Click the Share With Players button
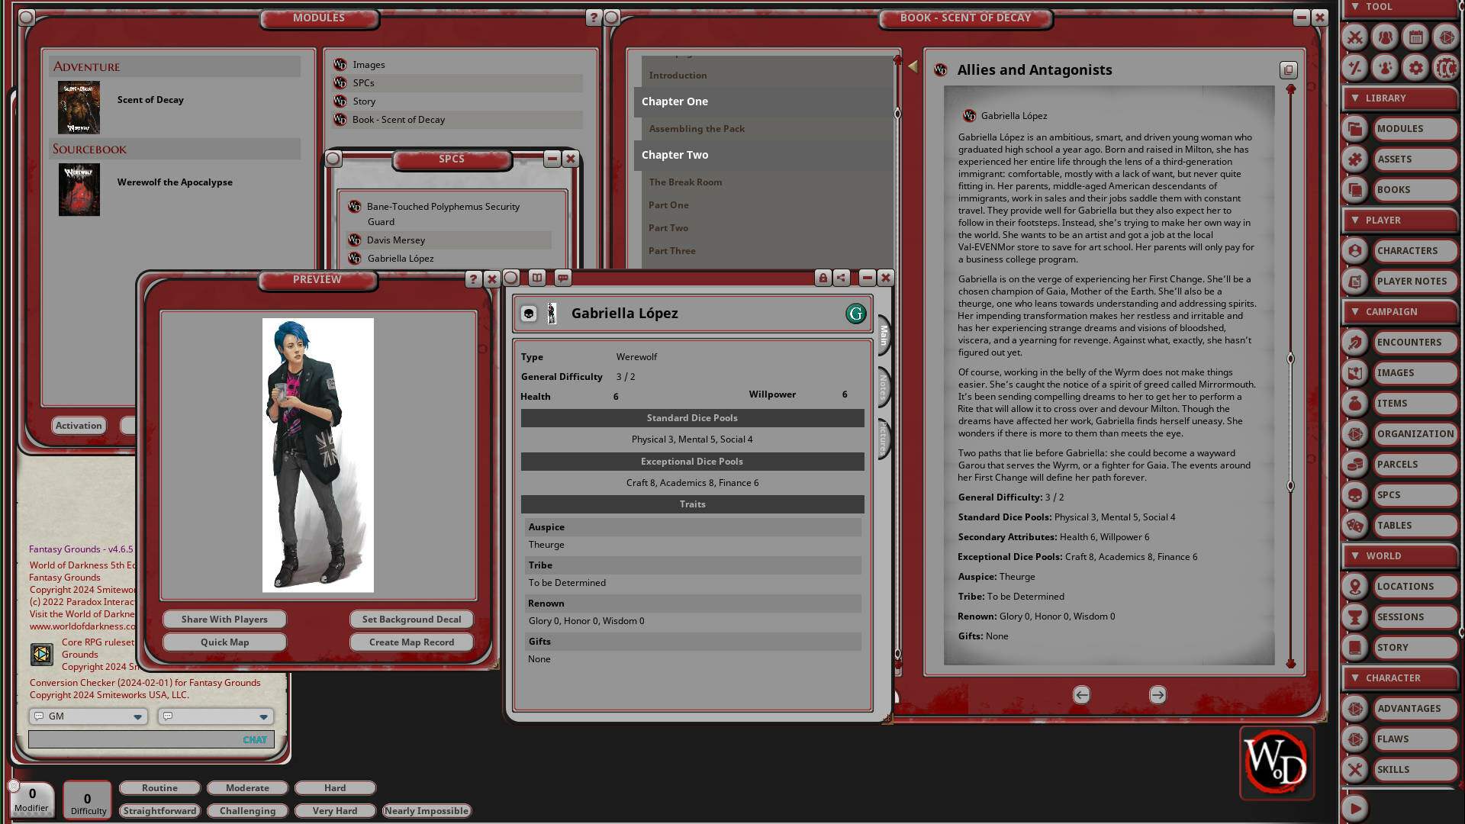Image resolution: width=1465 pixels, height=824 pixels. click(224, 619)
